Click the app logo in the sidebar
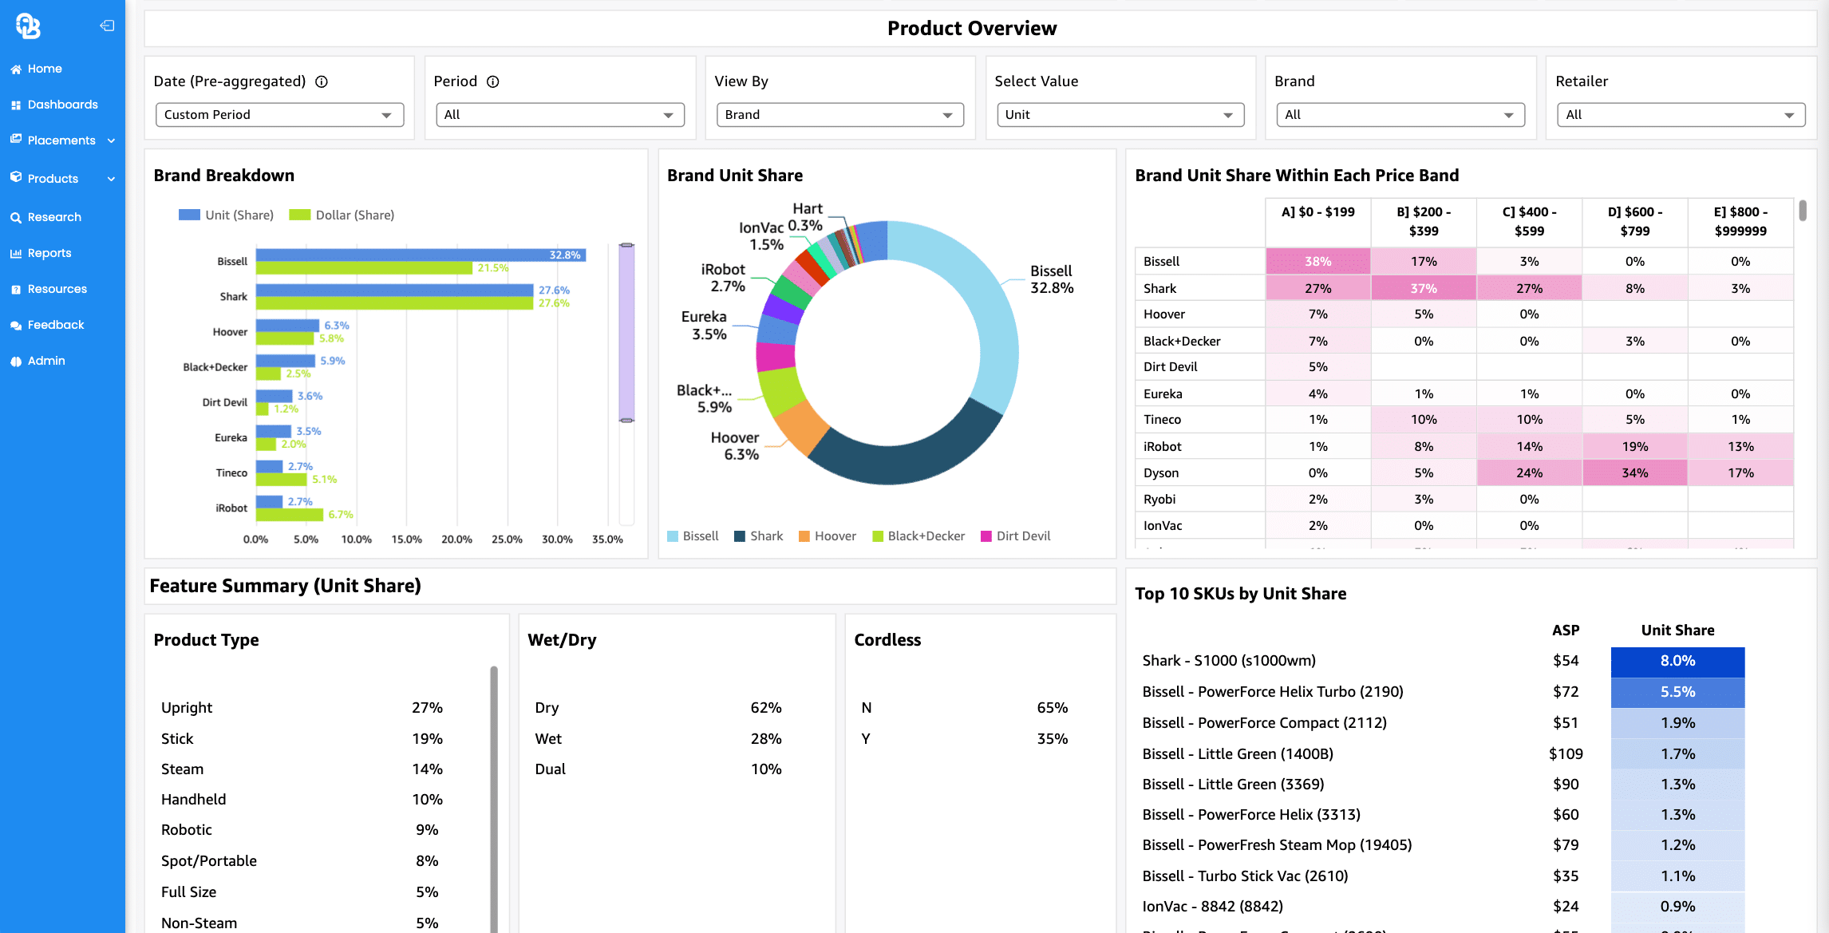The width and height of the screenshot is (1829, 933). point(28,26)
